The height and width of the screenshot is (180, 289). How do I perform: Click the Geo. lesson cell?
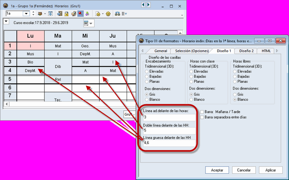[85, 46]
